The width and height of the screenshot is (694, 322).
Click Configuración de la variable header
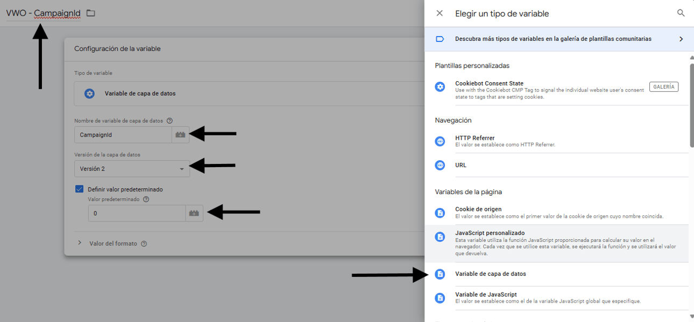117,49
